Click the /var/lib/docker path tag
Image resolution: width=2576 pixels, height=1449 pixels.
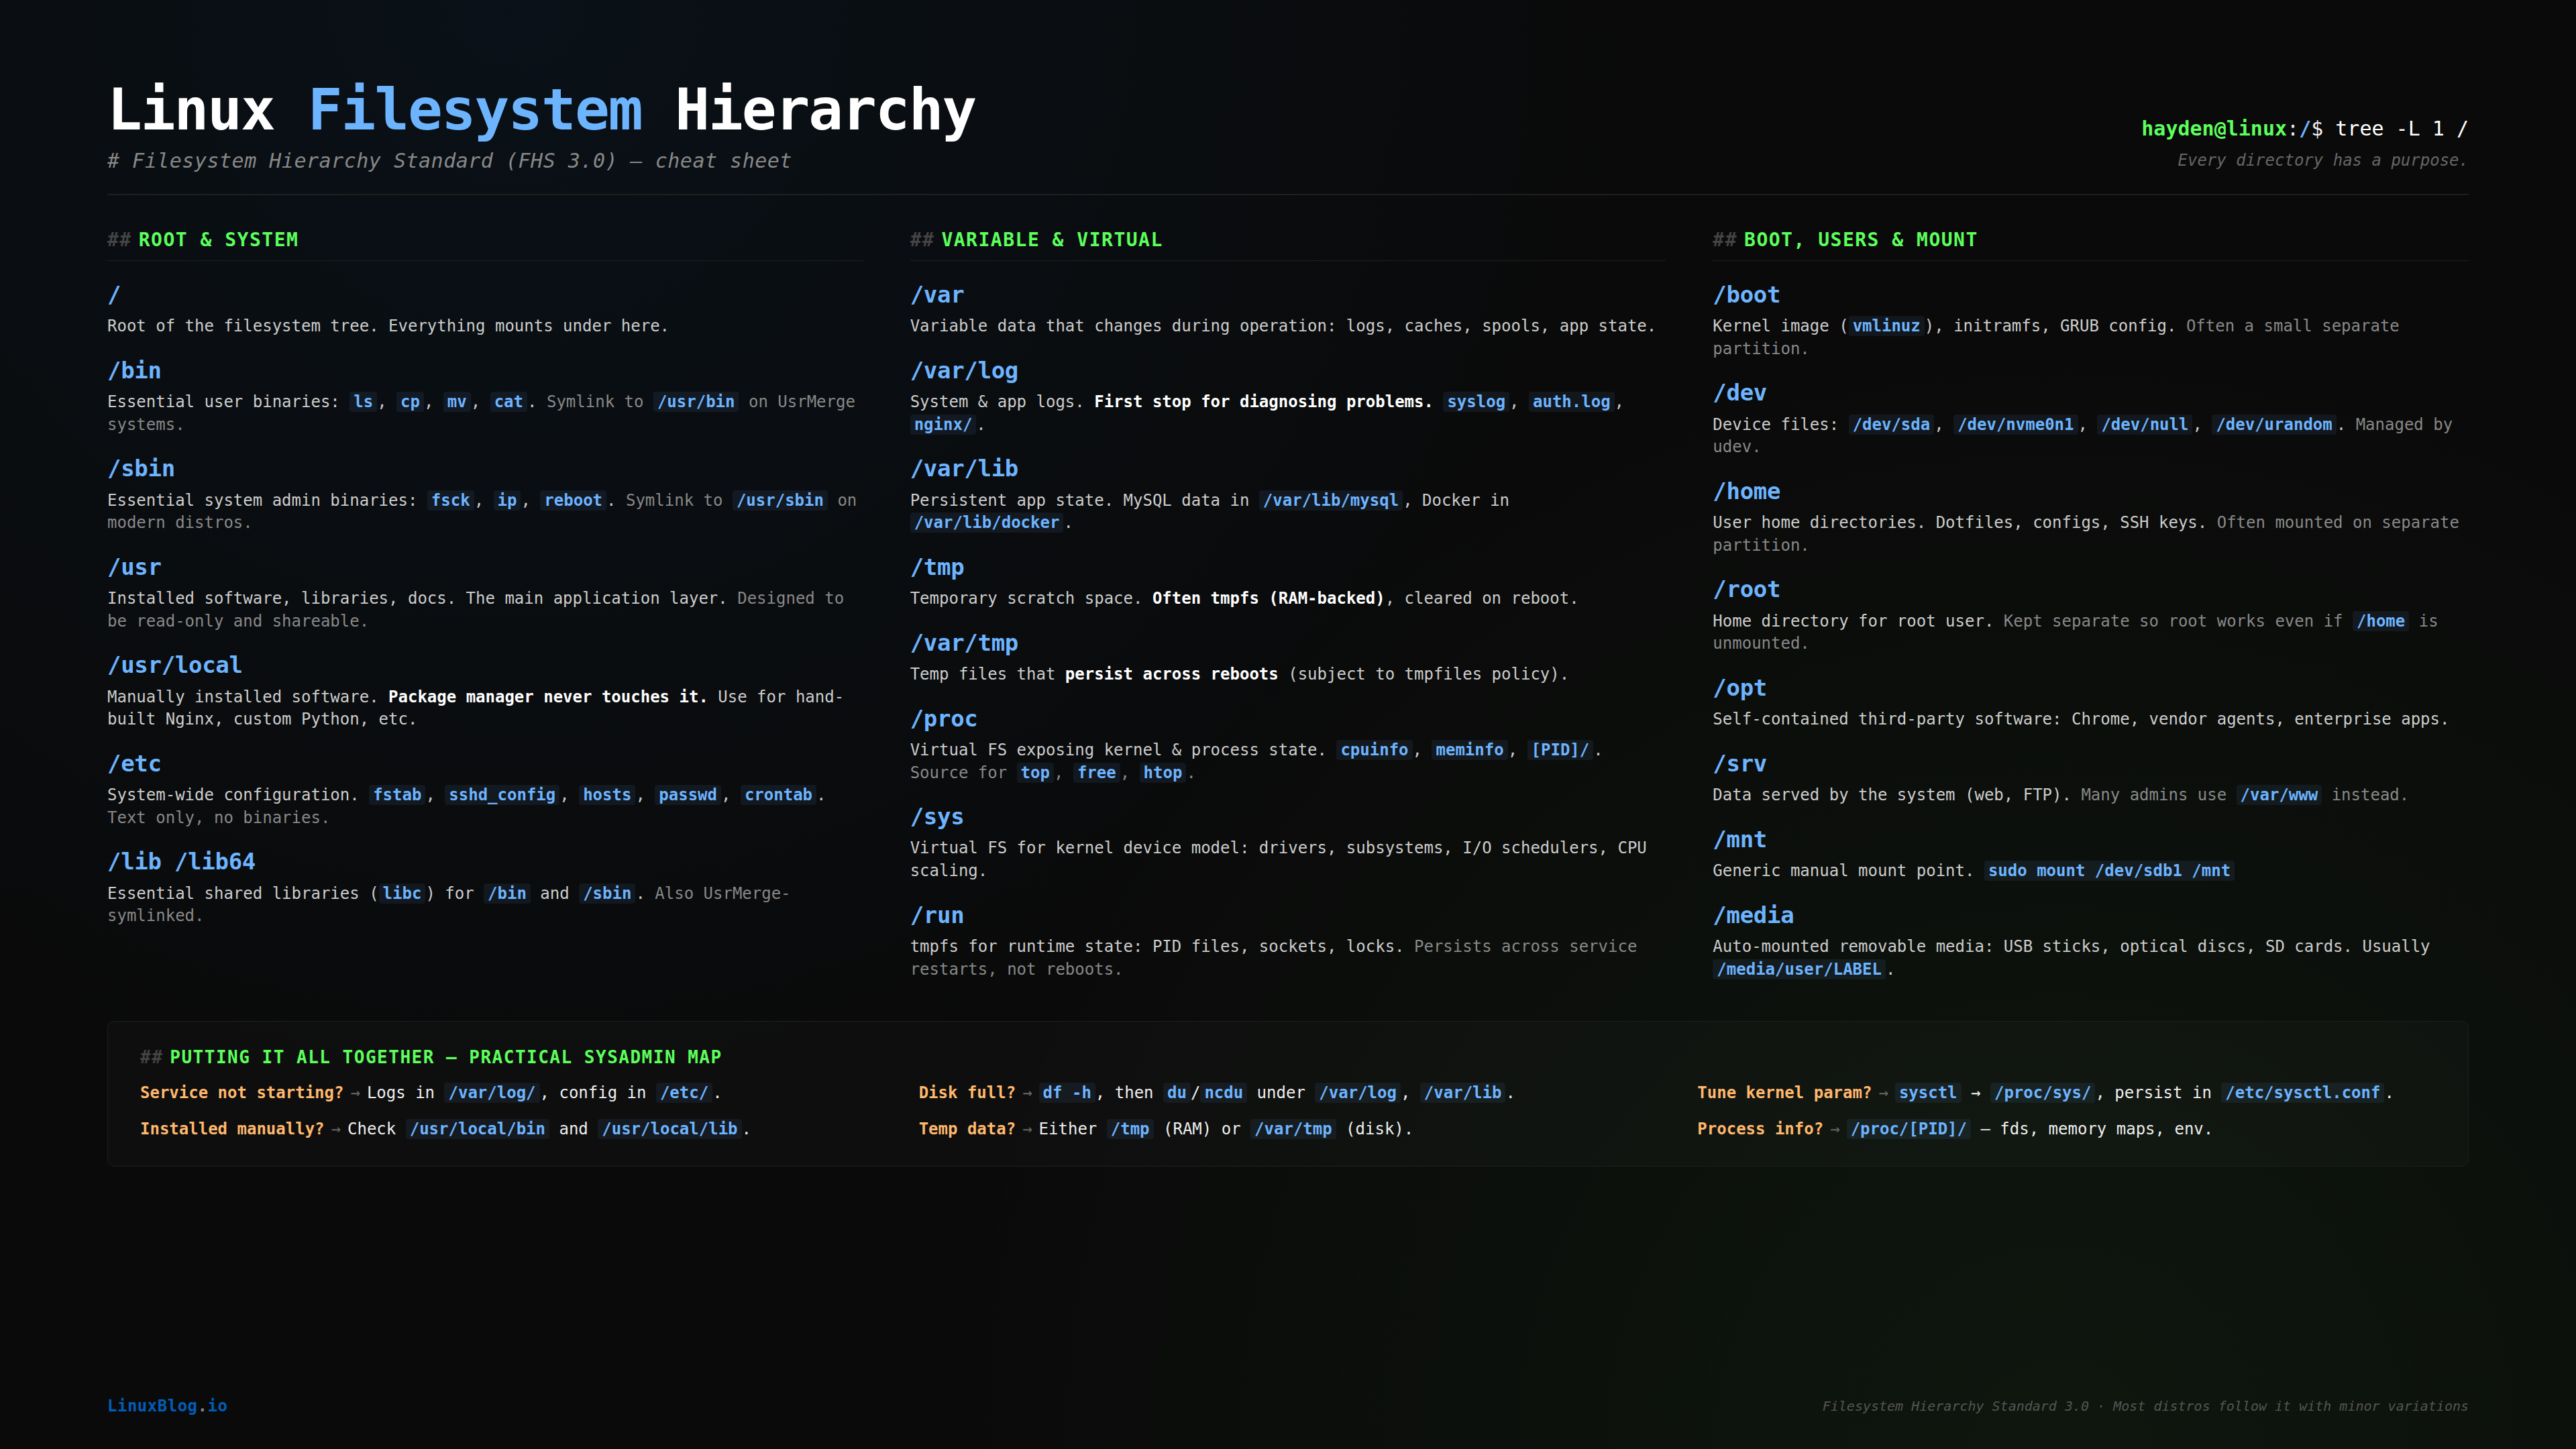click(x=986, y=522)
